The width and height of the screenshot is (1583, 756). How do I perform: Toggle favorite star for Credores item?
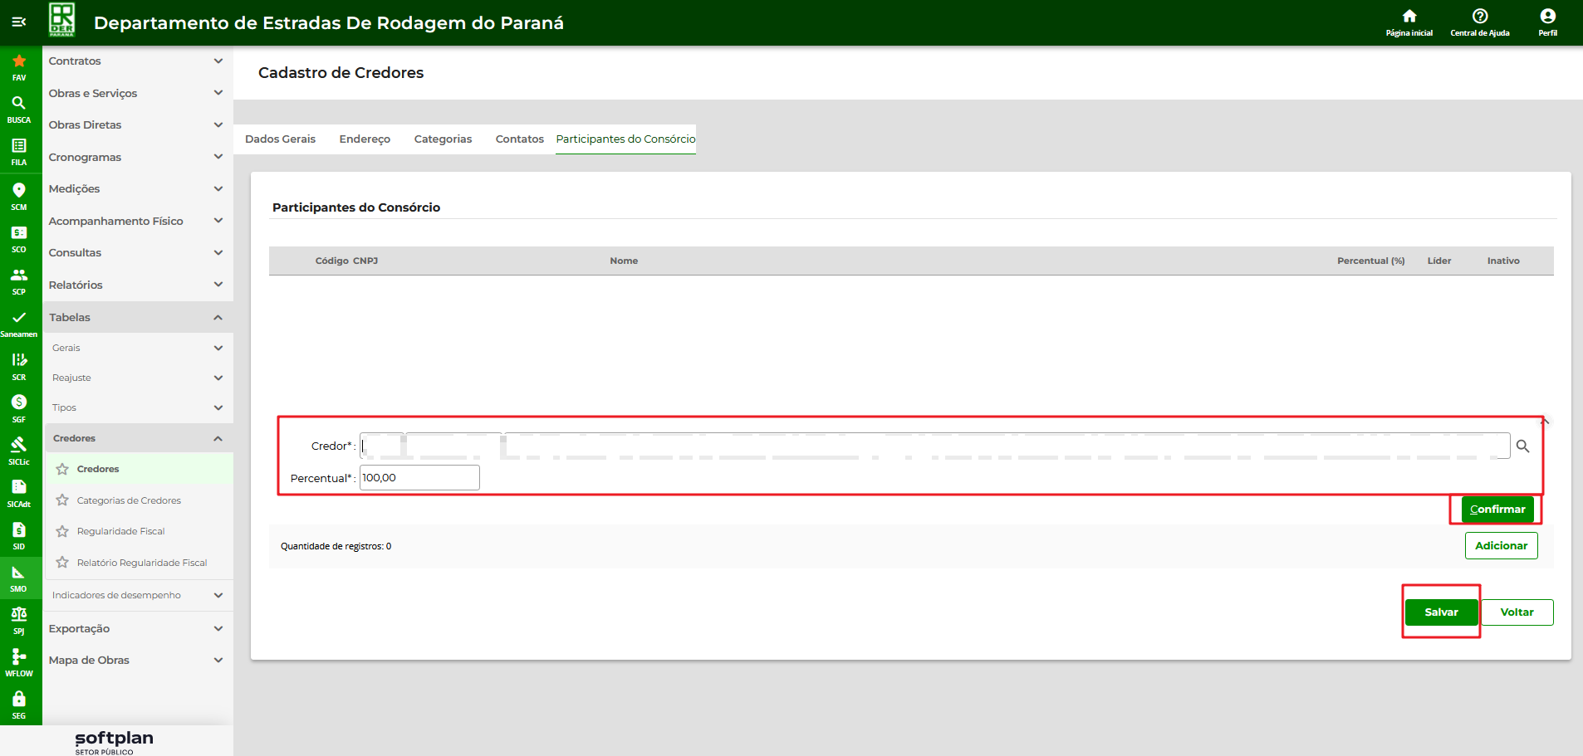[62, 469]
